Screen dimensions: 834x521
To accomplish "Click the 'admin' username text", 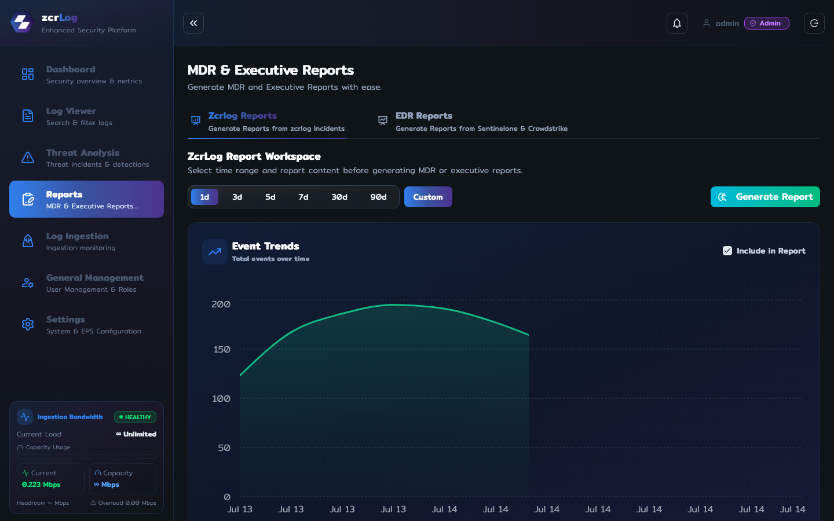I will (x=727, y=23).
